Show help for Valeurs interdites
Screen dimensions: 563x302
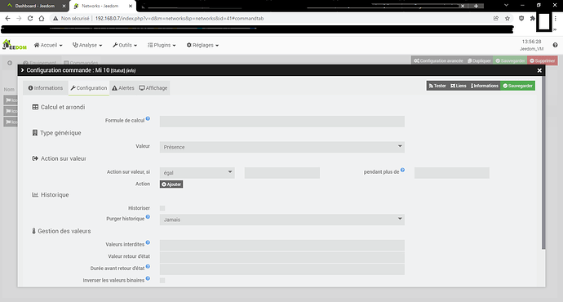[148, 242]
